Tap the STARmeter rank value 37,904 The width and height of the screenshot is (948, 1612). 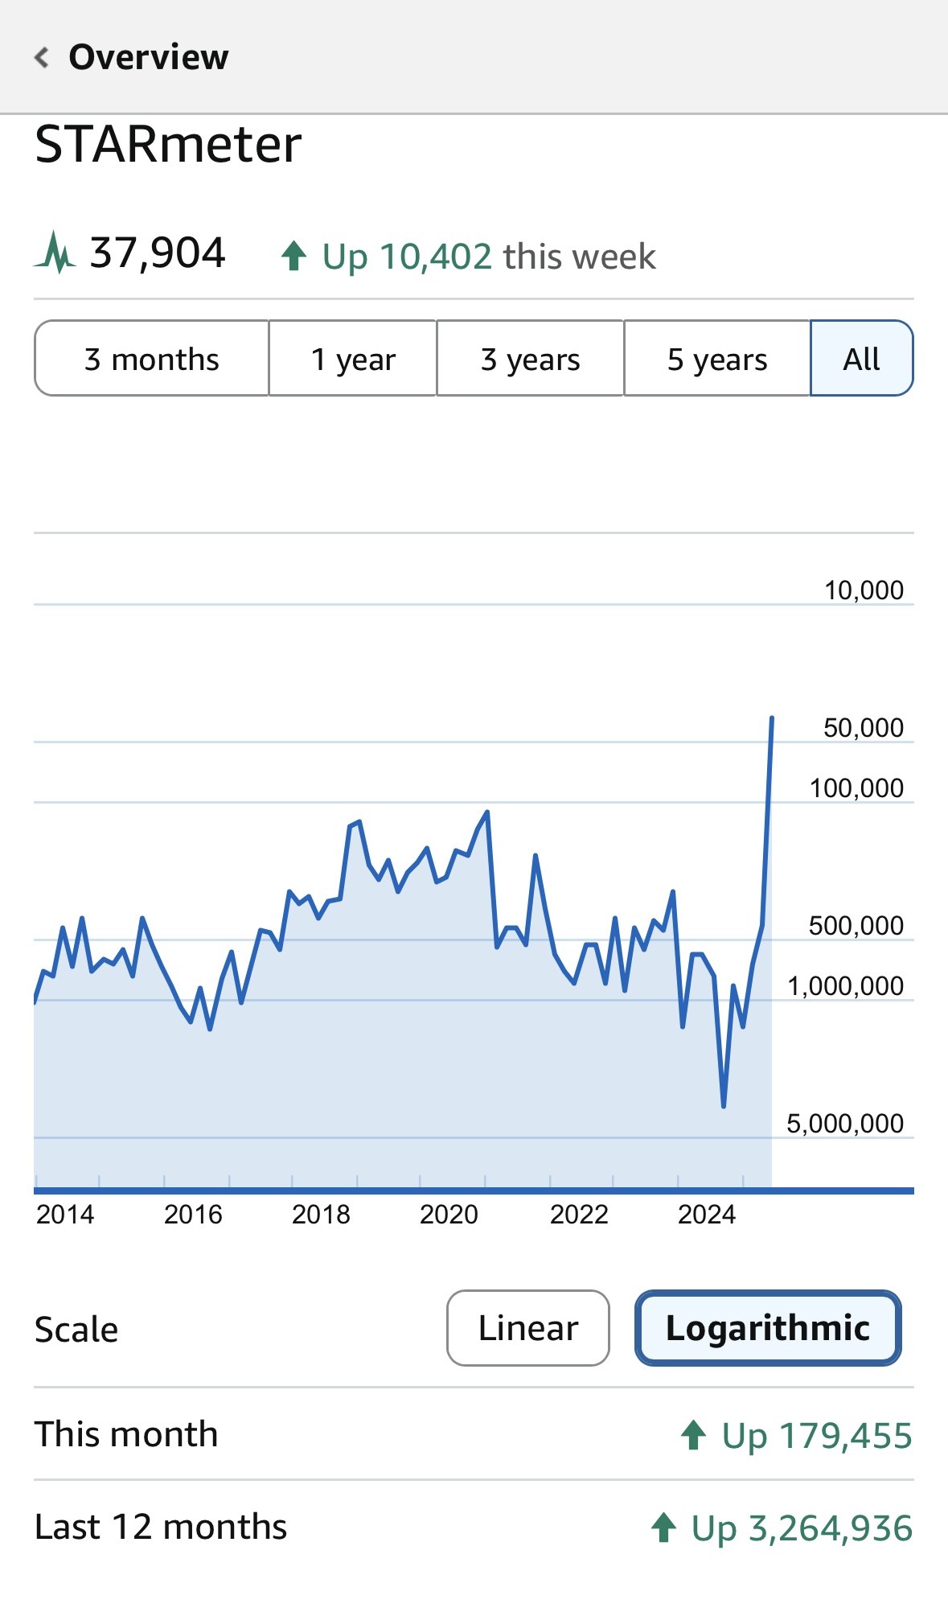click(158, 253)
